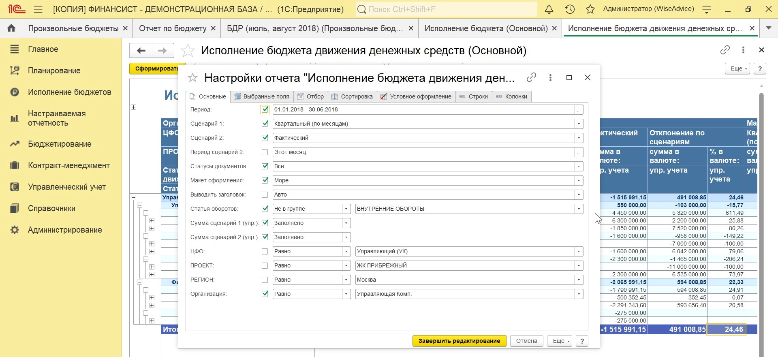Viewport: 778px width, 357px height.
Task: Click the copy link icon in settings dialog
Action: click(x=531, y=77)
